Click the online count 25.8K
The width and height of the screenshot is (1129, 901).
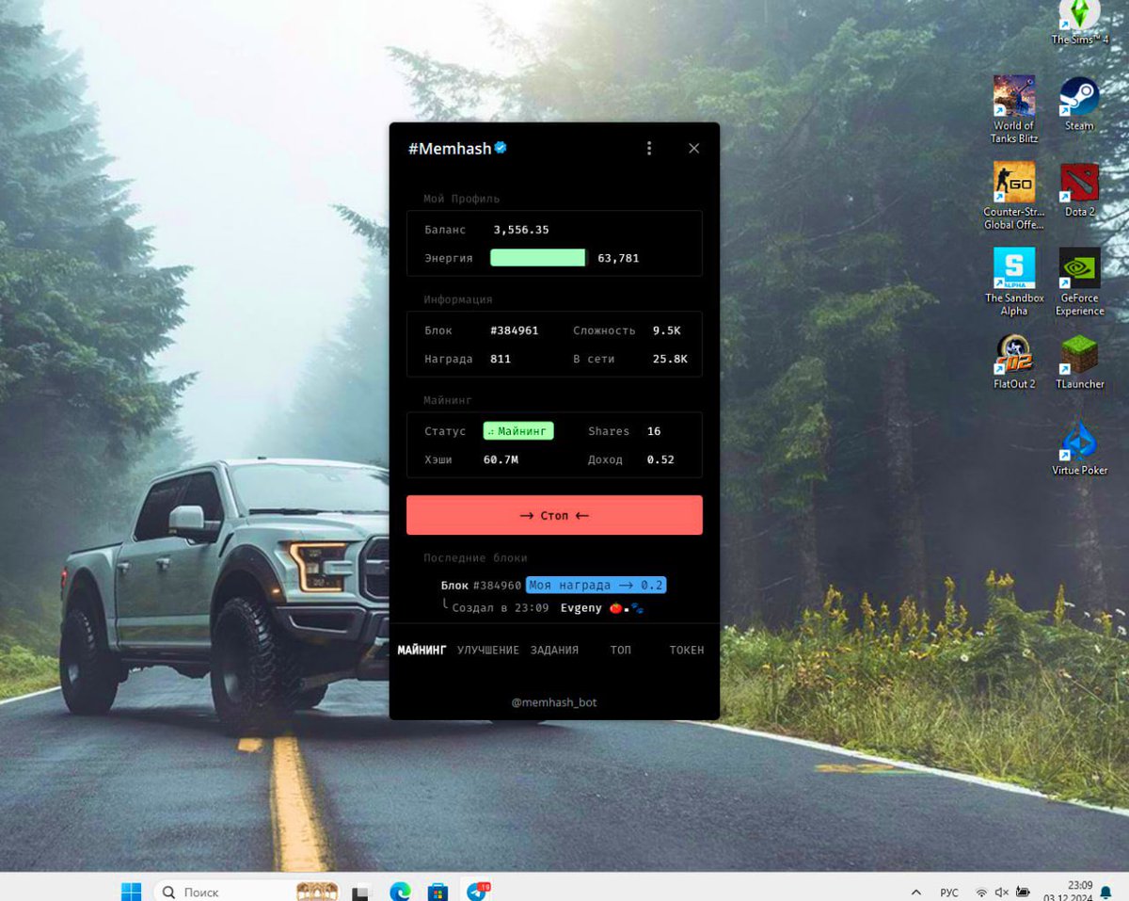click(x=670, y=359)
